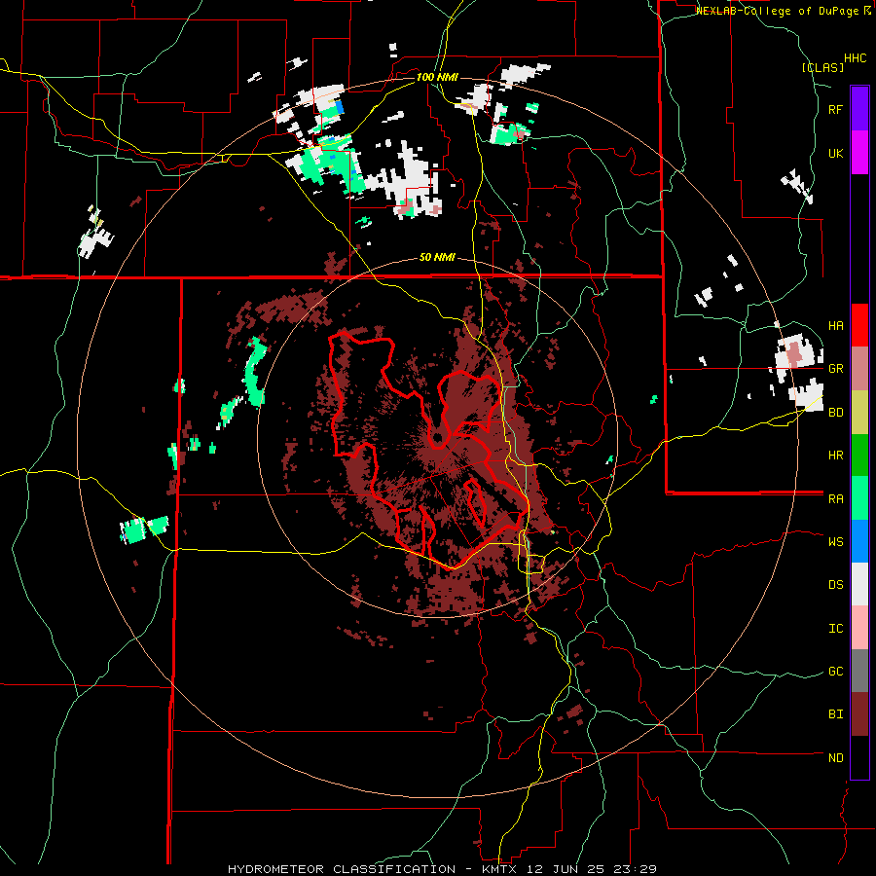Click the BD legend label
This screenshot has width=876, height=876.
(x=835, y=413)
